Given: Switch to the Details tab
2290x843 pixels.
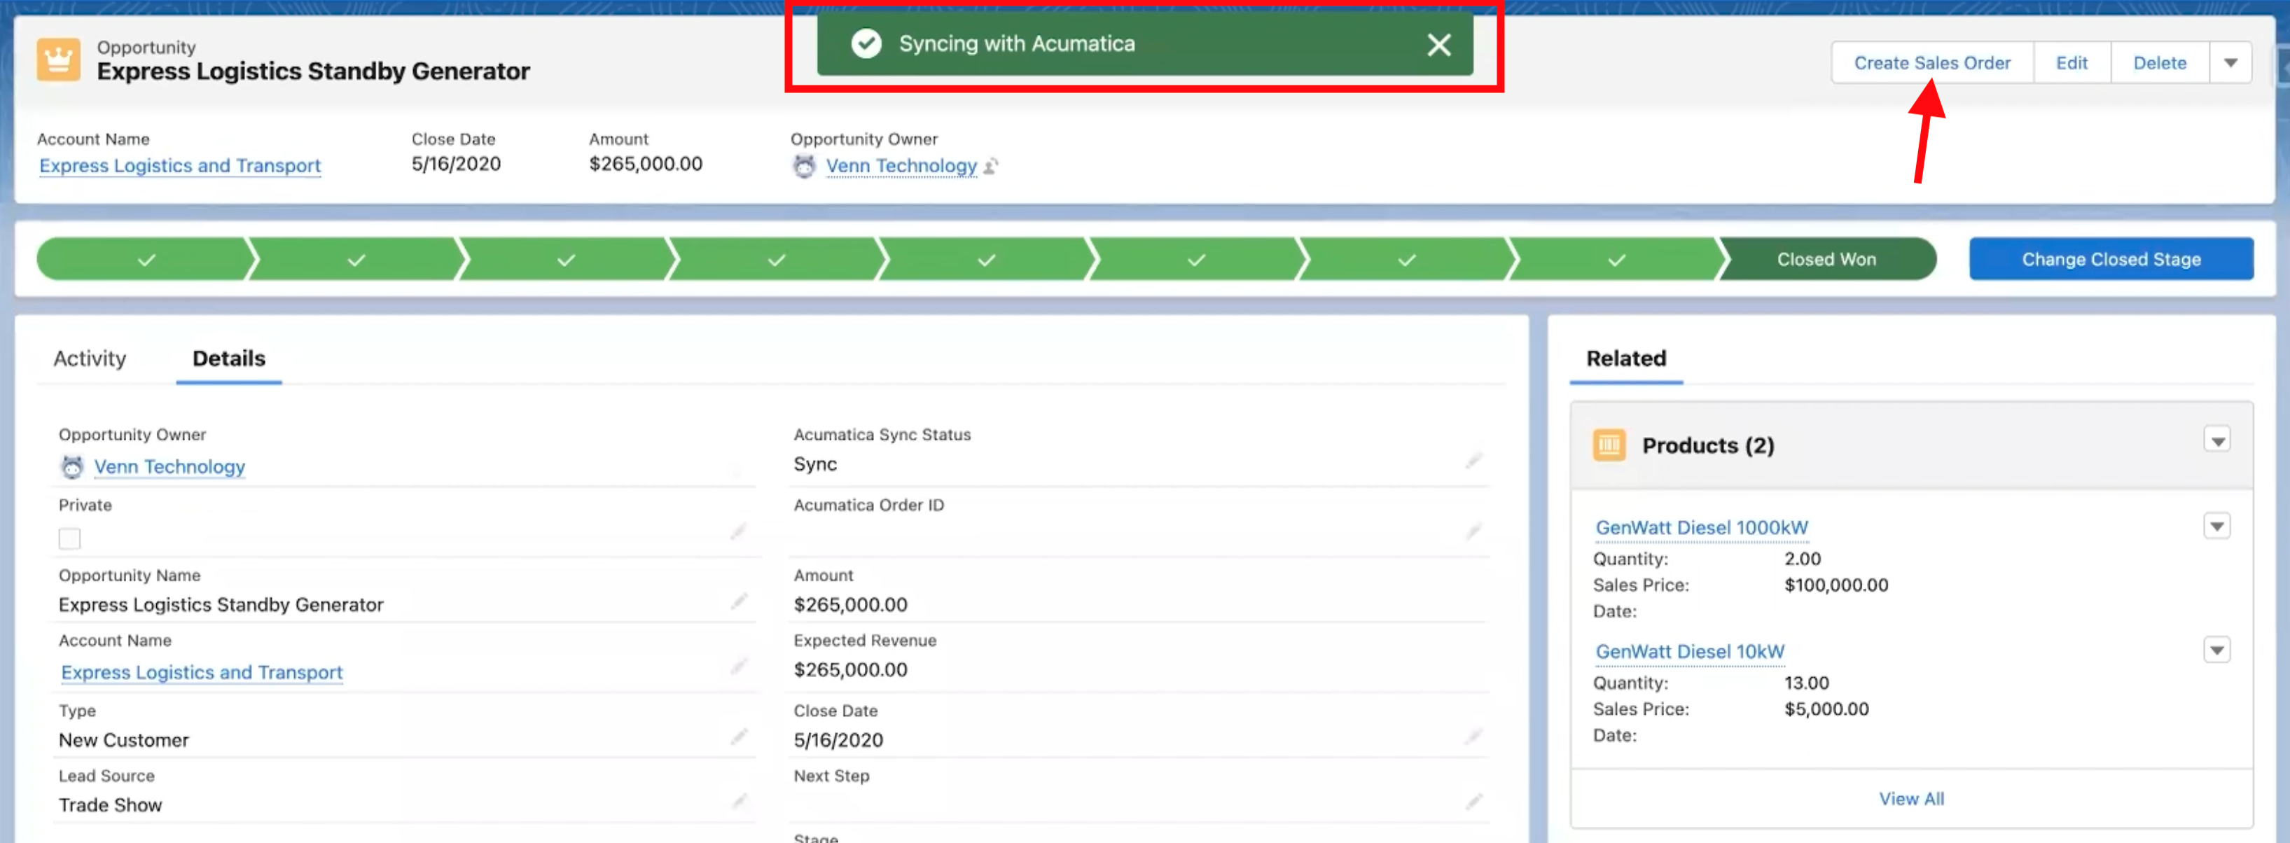Looking at the screenshot, I should click(x=228, y=358).
